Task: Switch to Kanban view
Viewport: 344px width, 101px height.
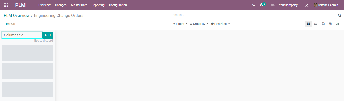Action: coord(309,24)
